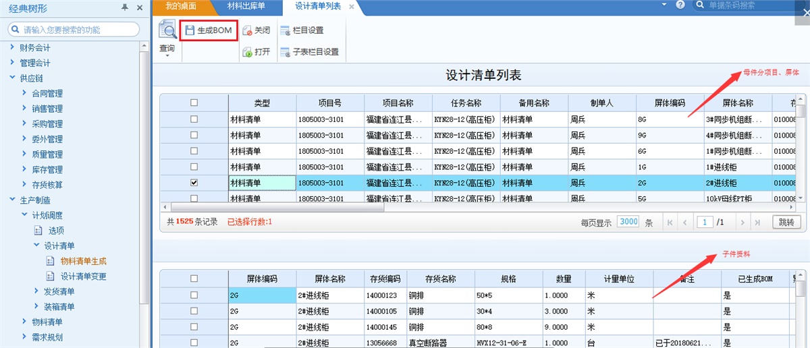Image resolution: width=810 pixels, height=348 pixels.
Task: Open 栏目设置 column settings
Action: pyautogui.click(x=302, y=30)
